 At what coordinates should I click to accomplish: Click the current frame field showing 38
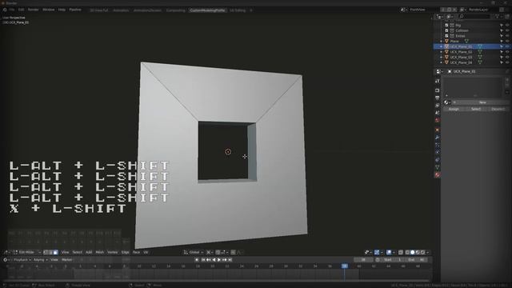pos(363,260)
